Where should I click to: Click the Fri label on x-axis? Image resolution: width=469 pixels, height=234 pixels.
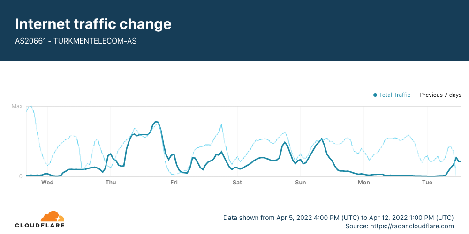coord(174,183)
